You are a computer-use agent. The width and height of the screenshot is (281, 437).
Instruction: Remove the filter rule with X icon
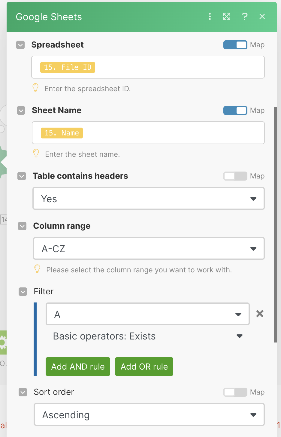(x=260, y=314)
